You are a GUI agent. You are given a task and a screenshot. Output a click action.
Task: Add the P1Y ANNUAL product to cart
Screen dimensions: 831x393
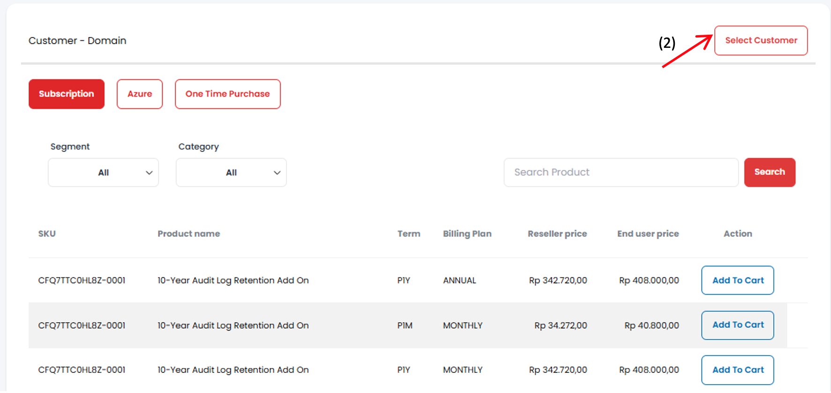(x=738, y=280)
